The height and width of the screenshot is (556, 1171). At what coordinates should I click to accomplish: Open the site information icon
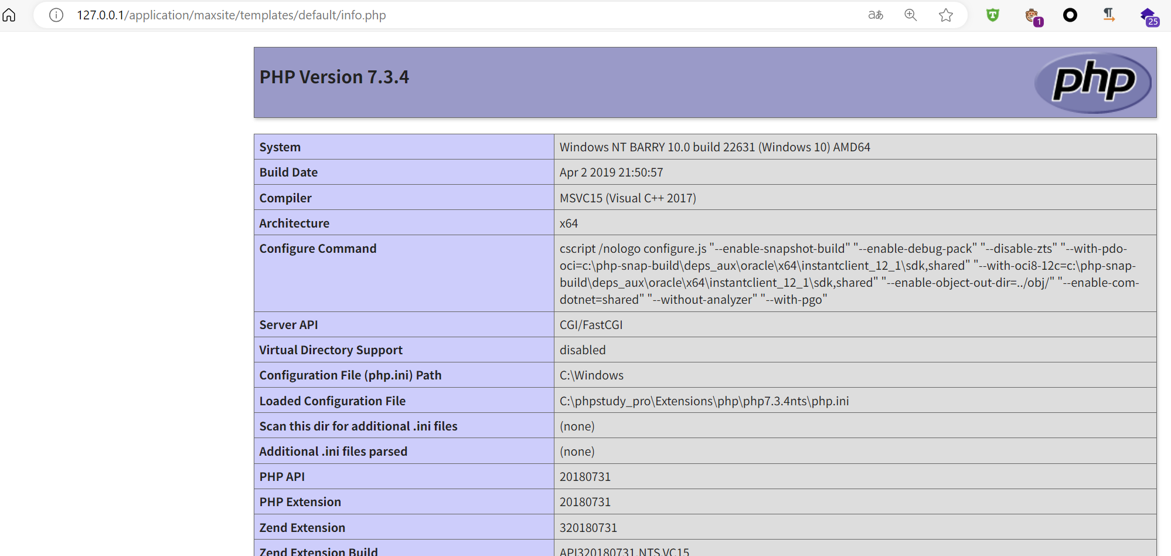56,15
